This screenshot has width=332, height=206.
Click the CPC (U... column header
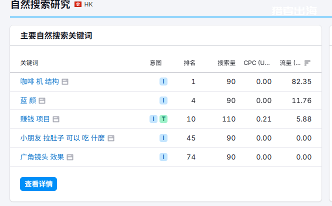[256, 63]
